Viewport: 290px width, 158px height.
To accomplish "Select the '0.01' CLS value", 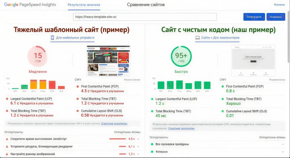I will tap(230, 116).
